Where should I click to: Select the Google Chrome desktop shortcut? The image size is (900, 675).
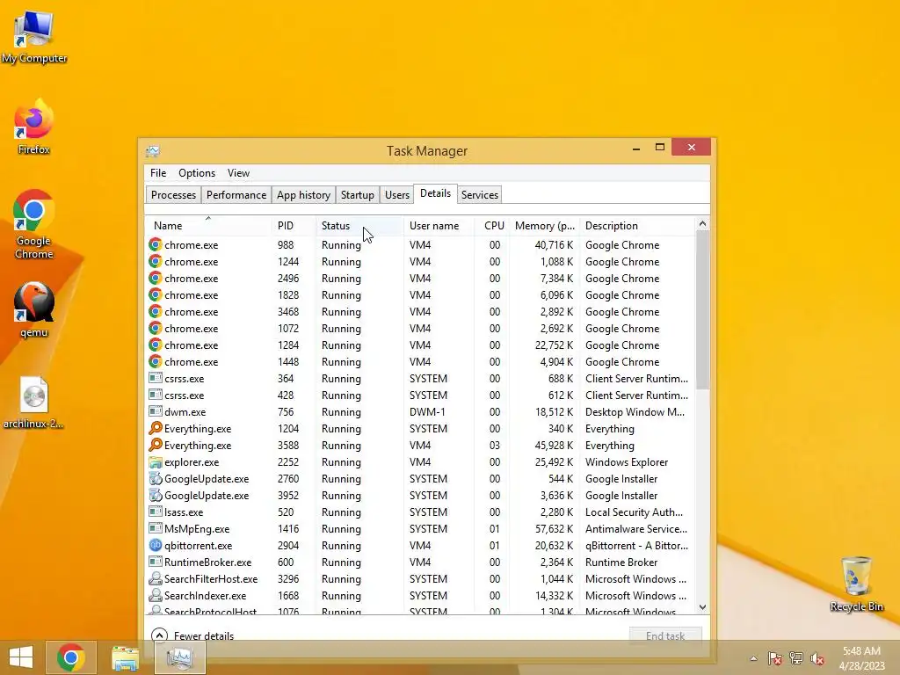point(34,224)
